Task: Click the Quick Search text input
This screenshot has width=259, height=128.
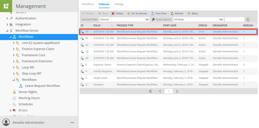Action: pos(234,19)
